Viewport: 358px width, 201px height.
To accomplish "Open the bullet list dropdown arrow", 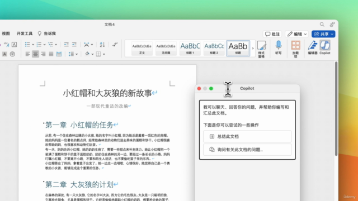I will (33, 45).
